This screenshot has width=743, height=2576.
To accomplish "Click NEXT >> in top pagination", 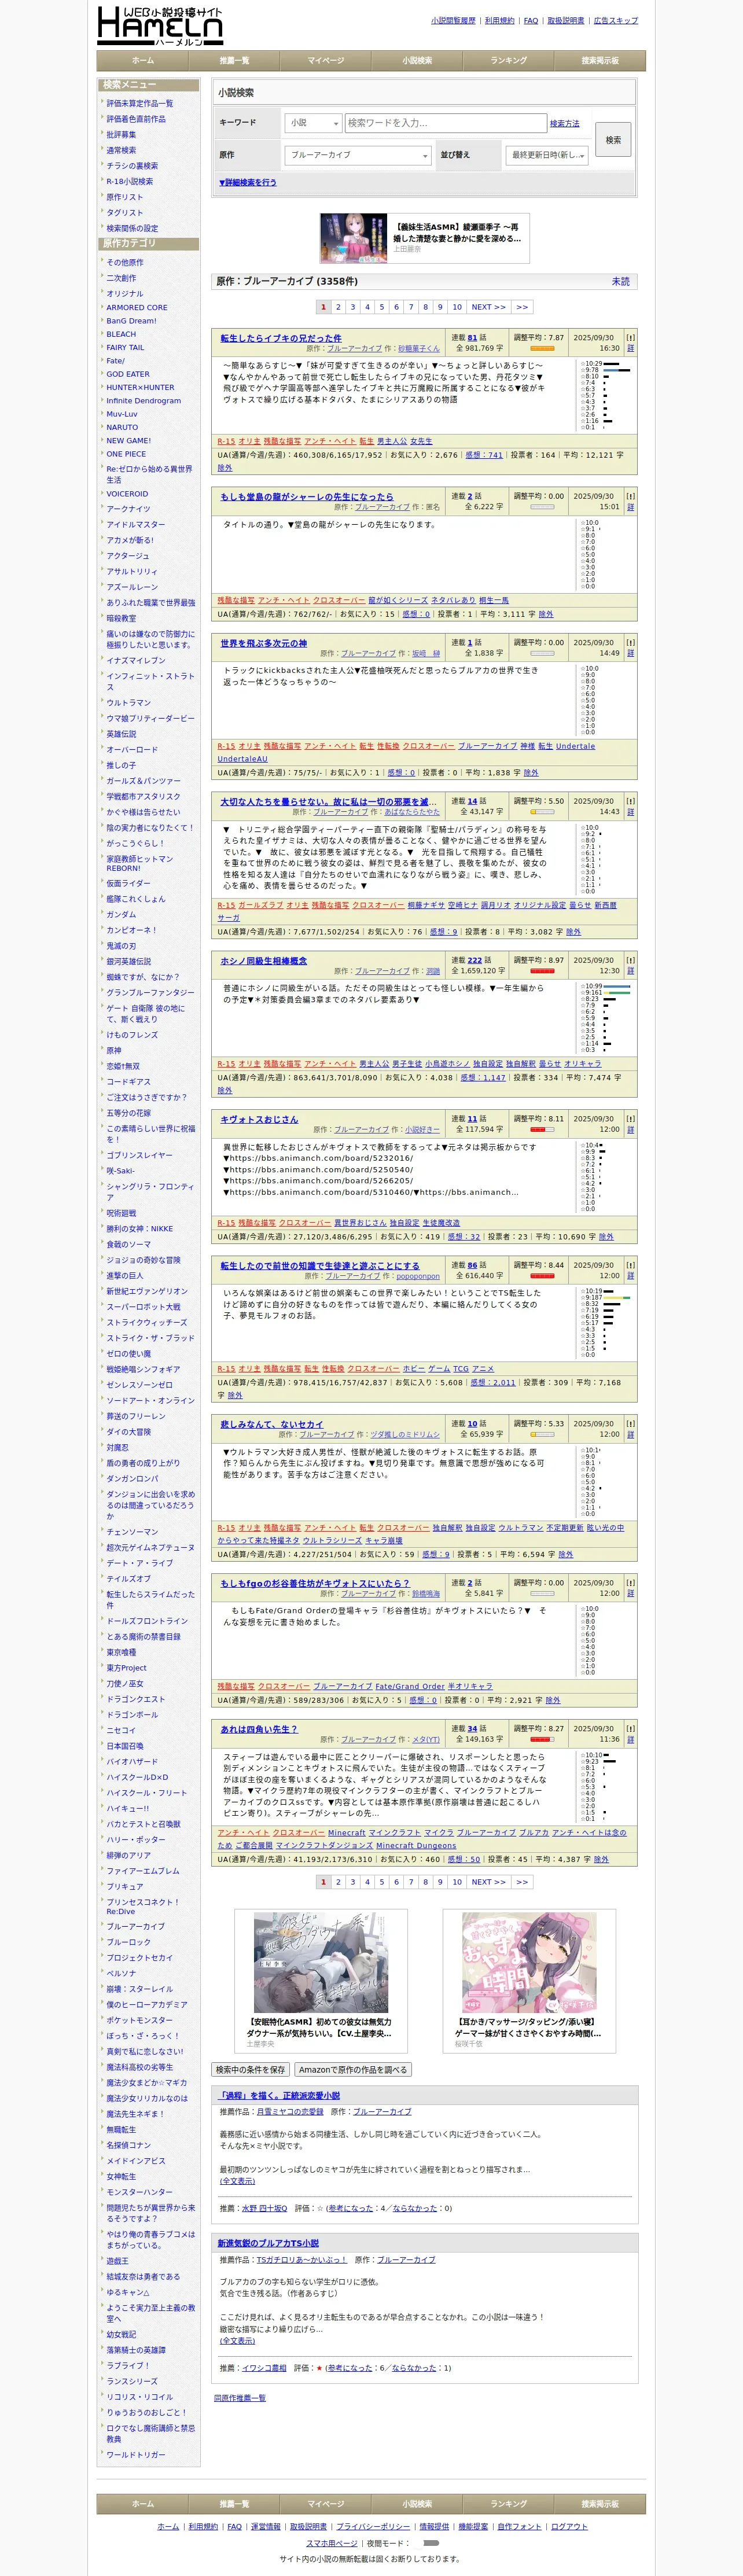I will [489, 307].
